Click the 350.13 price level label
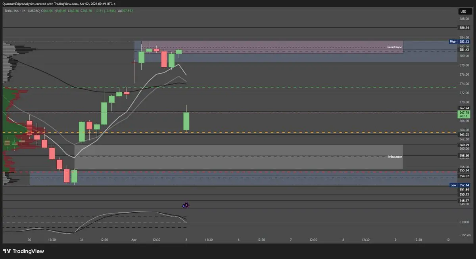This screenshot has height=259, width=476. [x=464, y=194]
